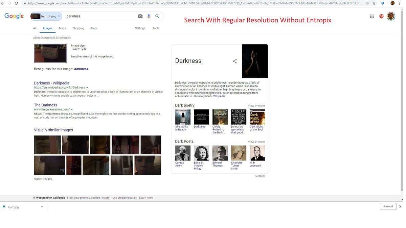
Task: Open the Google apps grid
Action: 372,16
